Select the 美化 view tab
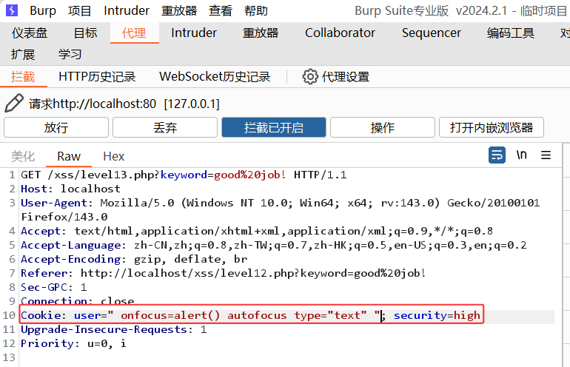The width and height of the screenshot is (570, 367). [23, 156]
